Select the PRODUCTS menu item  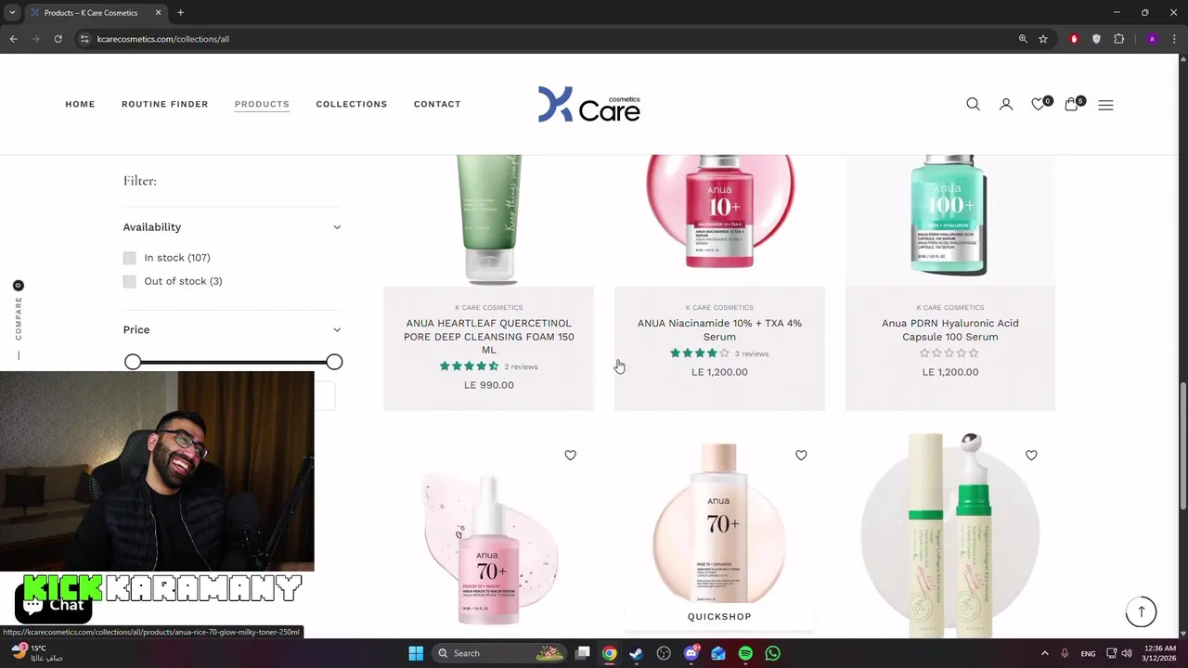(x=262, y=104)
